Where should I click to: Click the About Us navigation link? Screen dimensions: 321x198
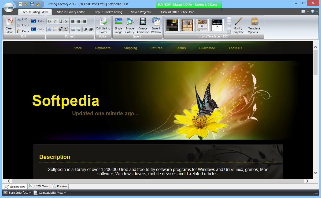pyautogui.click(x=235, y=48)
